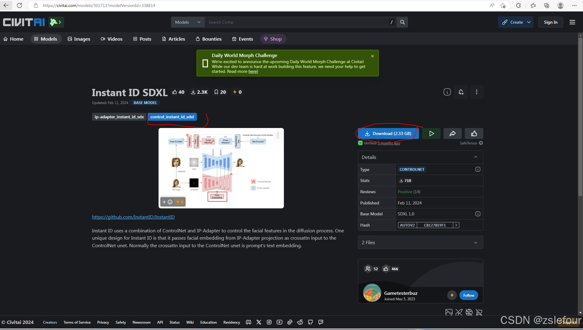Click Download (2.33 GB) button
Screen dimensions: 583x330
pos(388,133)
